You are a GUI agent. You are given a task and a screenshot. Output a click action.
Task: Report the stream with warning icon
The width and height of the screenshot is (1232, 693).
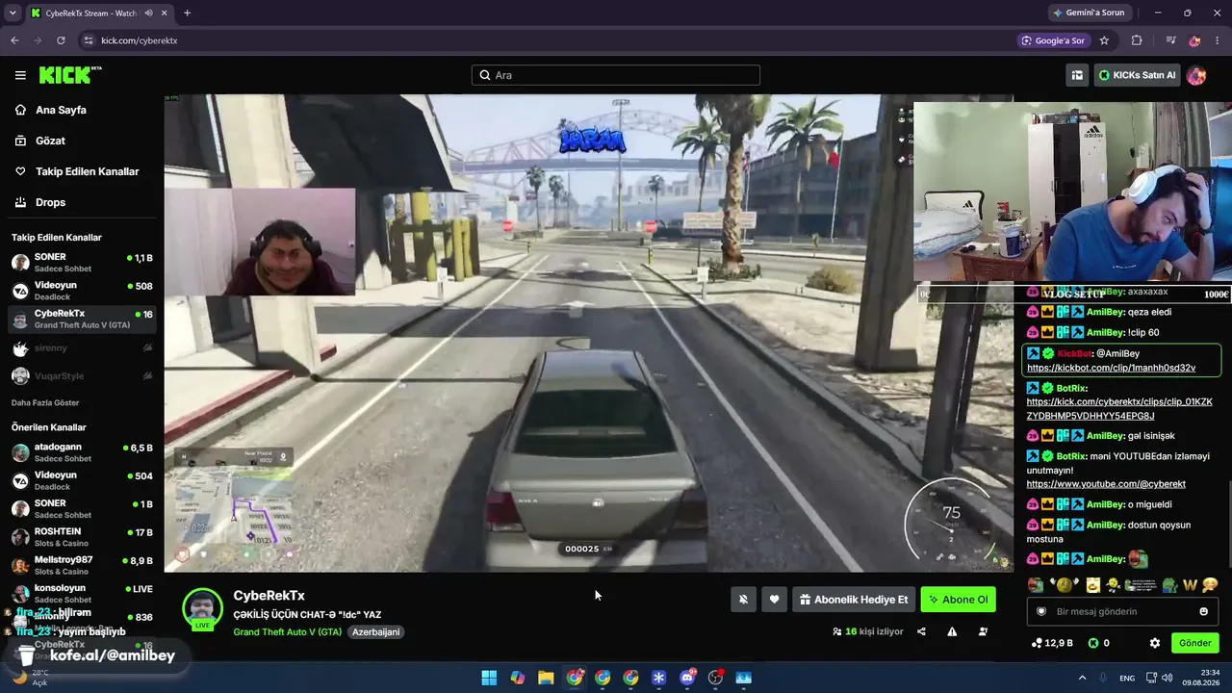(952, 631)
